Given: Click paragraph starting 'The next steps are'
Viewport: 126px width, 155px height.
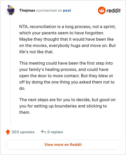Looking at the screenshot, I should click(67, 106).
